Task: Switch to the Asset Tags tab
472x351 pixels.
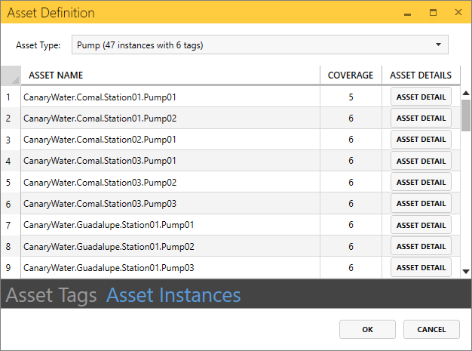Action: coord(51,294)
